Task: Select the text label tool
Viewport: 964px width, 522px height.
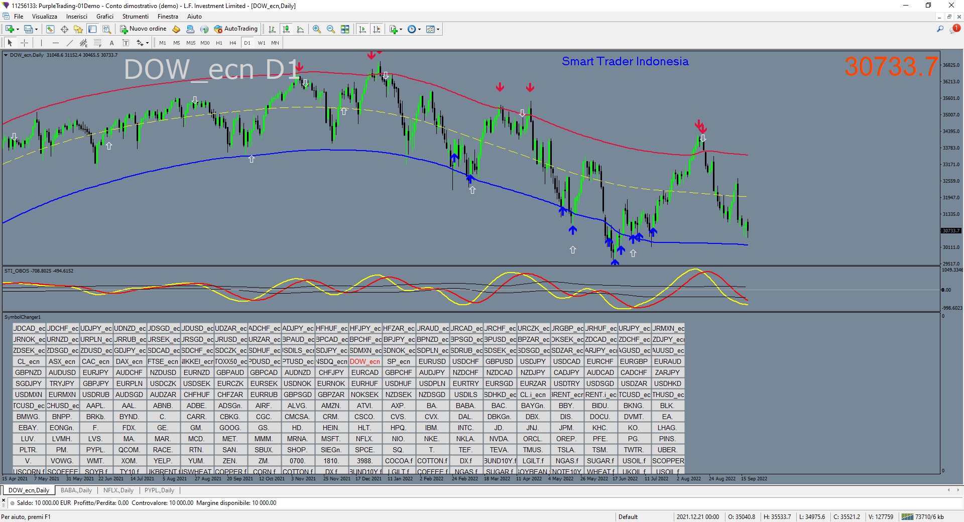Action: (126, 43)
